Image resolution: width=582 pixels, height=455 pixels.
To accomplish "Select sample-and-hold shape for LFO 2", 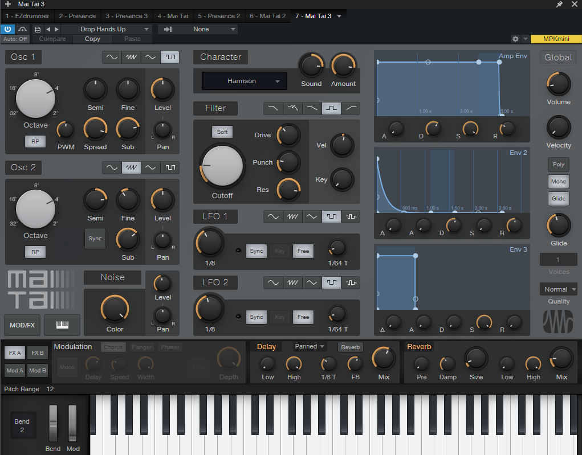I will 351,282.
